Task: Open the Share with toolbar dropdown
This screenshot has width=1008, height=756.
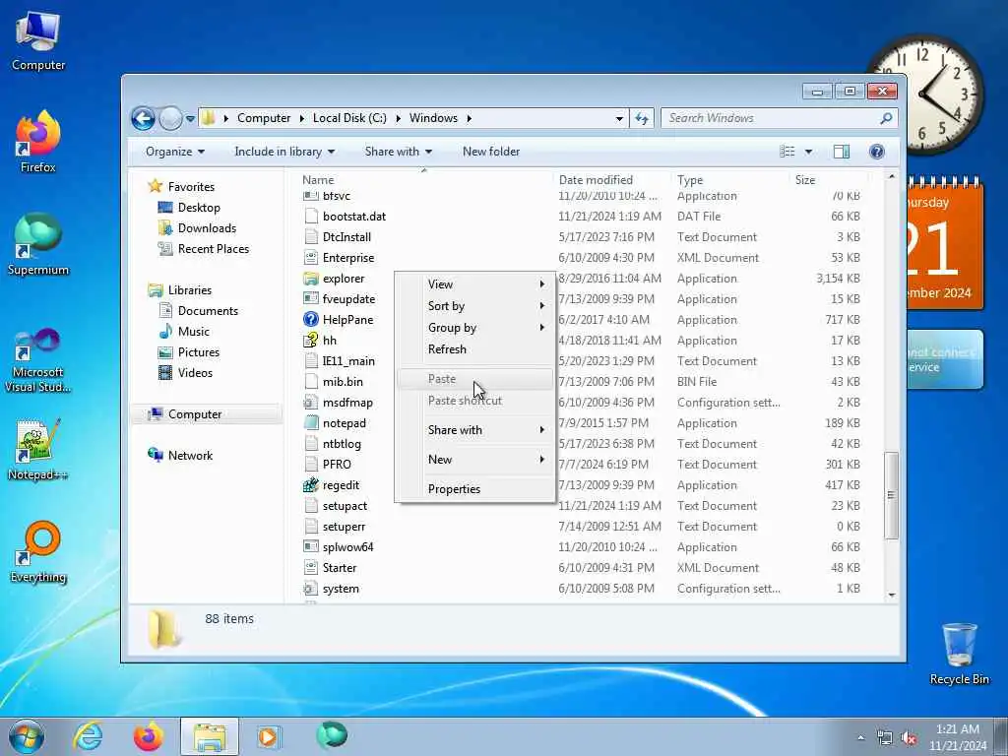Action: (398, 152)
